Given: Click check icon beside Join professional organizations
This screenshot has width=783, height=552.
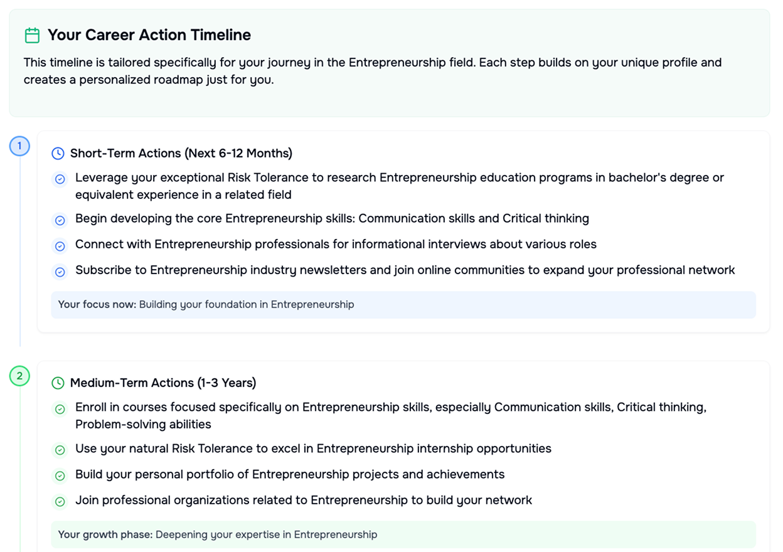Looking at the screenshot, I should pyautogui.click(x=60, y=501).
